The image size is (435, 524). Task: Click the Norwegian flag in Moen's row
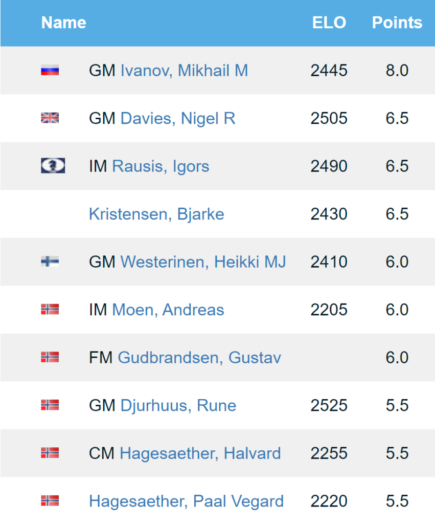50,309
